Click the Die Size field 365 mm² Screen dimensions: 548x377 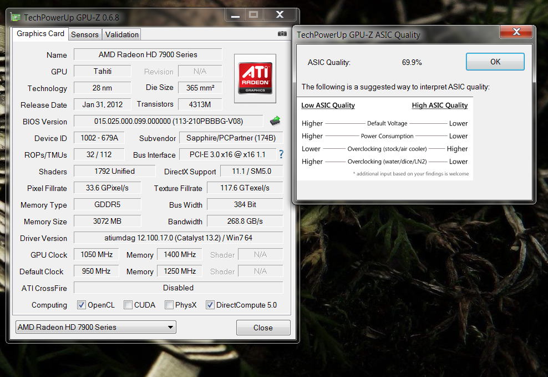(200, 88)
